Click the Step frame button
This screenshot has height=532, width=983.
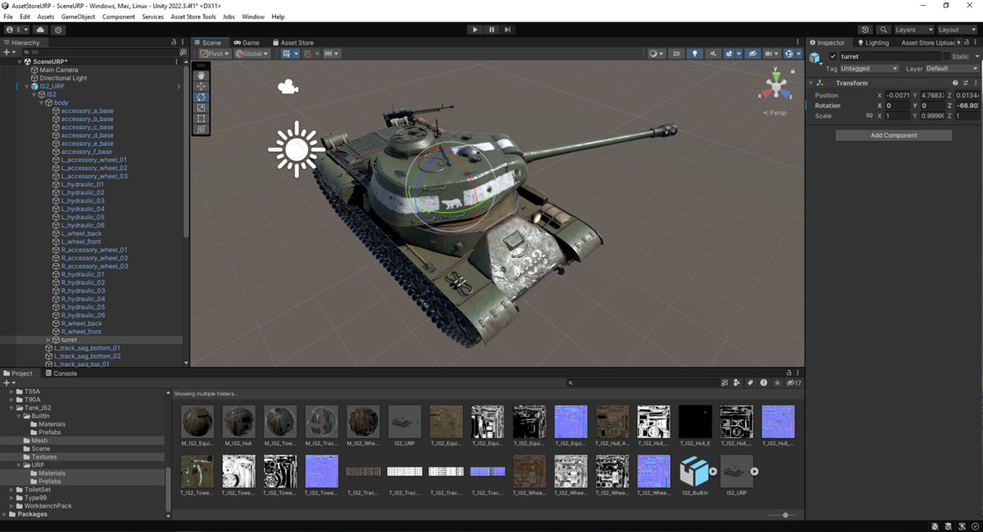(509, 29)
